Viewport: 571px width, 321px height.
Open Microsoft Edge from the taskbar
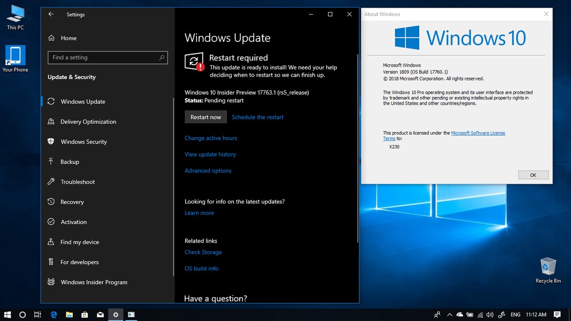pyautogui.click(x=54, y=314)
